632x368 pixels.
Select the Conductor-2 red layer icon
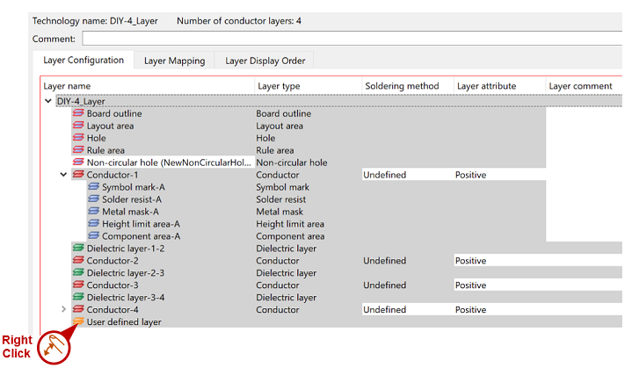tap(78, 261)
